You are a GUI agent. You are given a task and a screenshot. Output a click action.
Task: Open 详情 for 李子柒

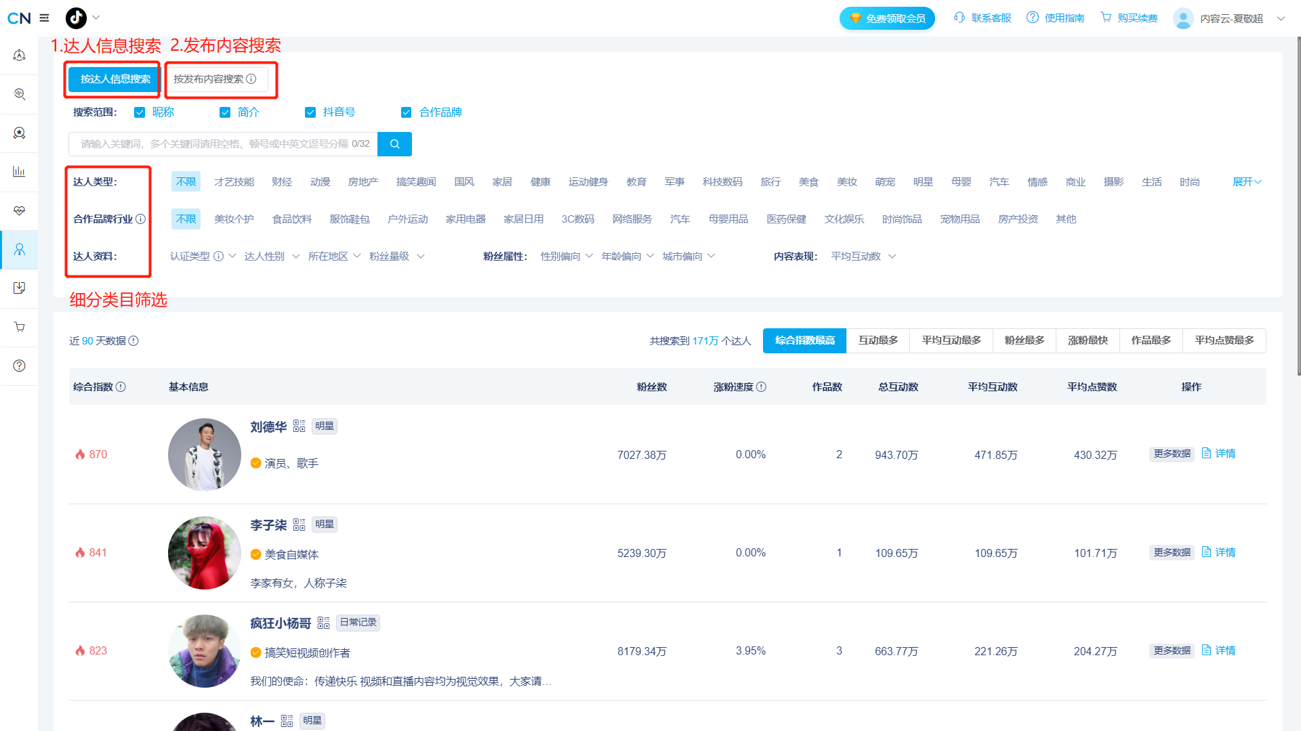coord(1218,552)
